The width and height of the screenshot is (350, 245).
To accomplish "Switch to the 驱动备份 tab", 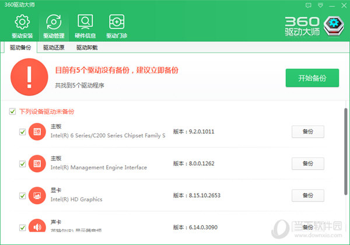I will 20,47.
